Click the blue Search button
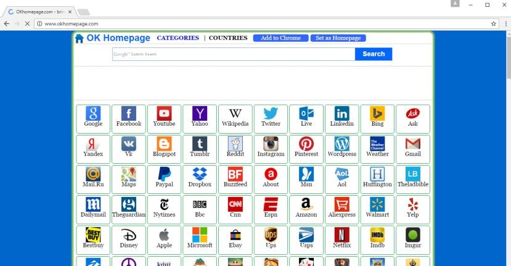511x266 pixels. pyautogui.click(x=374, y=54)
